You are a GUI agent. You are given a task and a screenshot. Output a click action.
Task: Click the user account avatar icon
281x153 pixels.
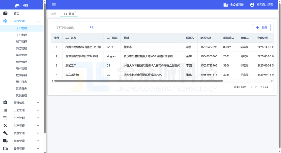(252, 5)
